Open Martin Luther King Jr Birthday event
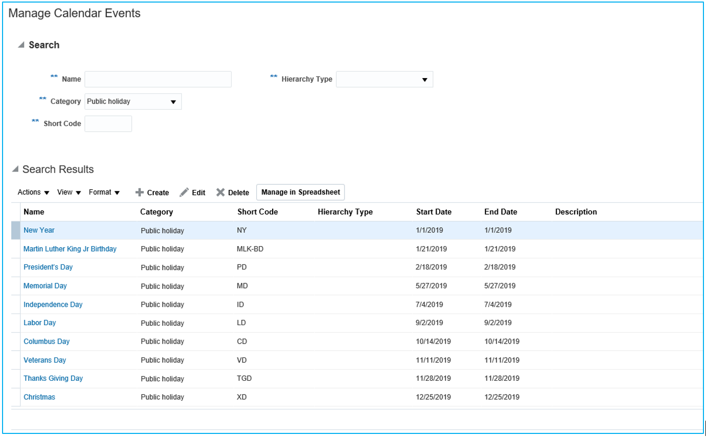 pyautogui.click(x=70, y=249)
